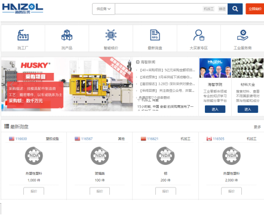Click the 200 件 quantity text
The image size is (264, 215).
(165, 180)
